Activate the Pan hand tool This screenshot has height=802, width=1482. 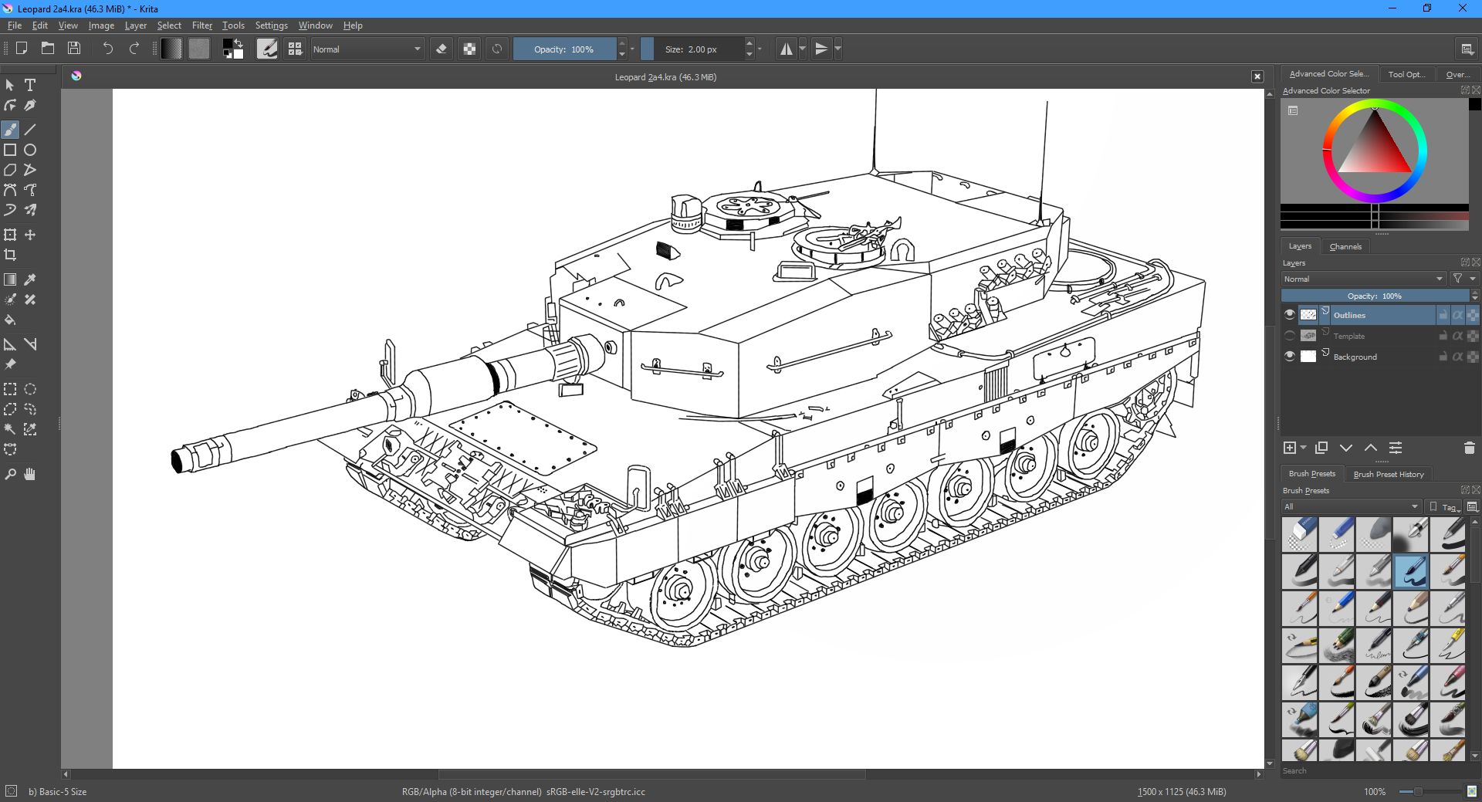tap(30, 474)
